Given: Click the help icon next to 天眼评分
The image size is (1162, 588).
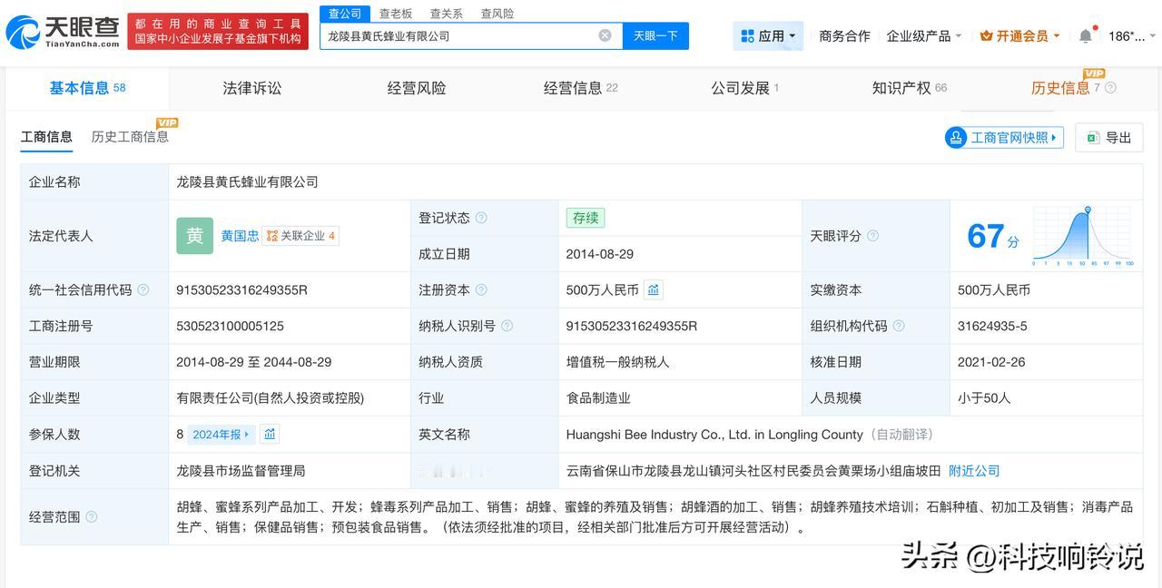Looking at the screenshot, I should [871, 236].
